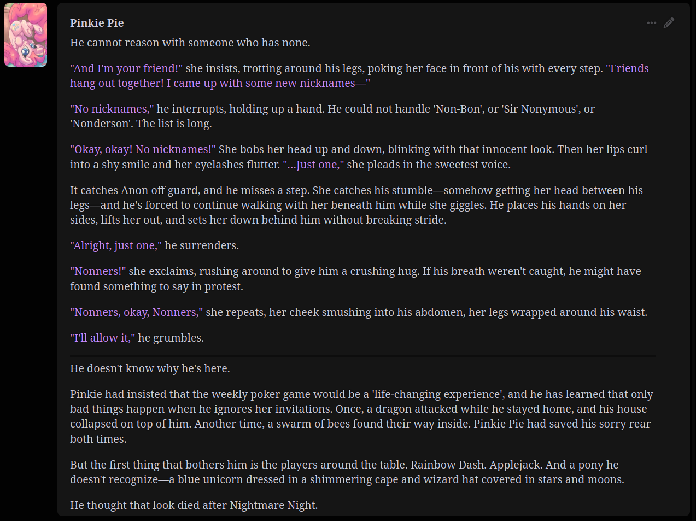Click the line "He doesn't know why he's here."
Screen dimensions: 696x521
click(x=150, y=368)
